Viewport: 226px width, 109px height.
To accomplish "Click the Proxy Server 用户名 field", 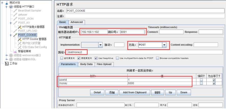I will pos(180,105).
